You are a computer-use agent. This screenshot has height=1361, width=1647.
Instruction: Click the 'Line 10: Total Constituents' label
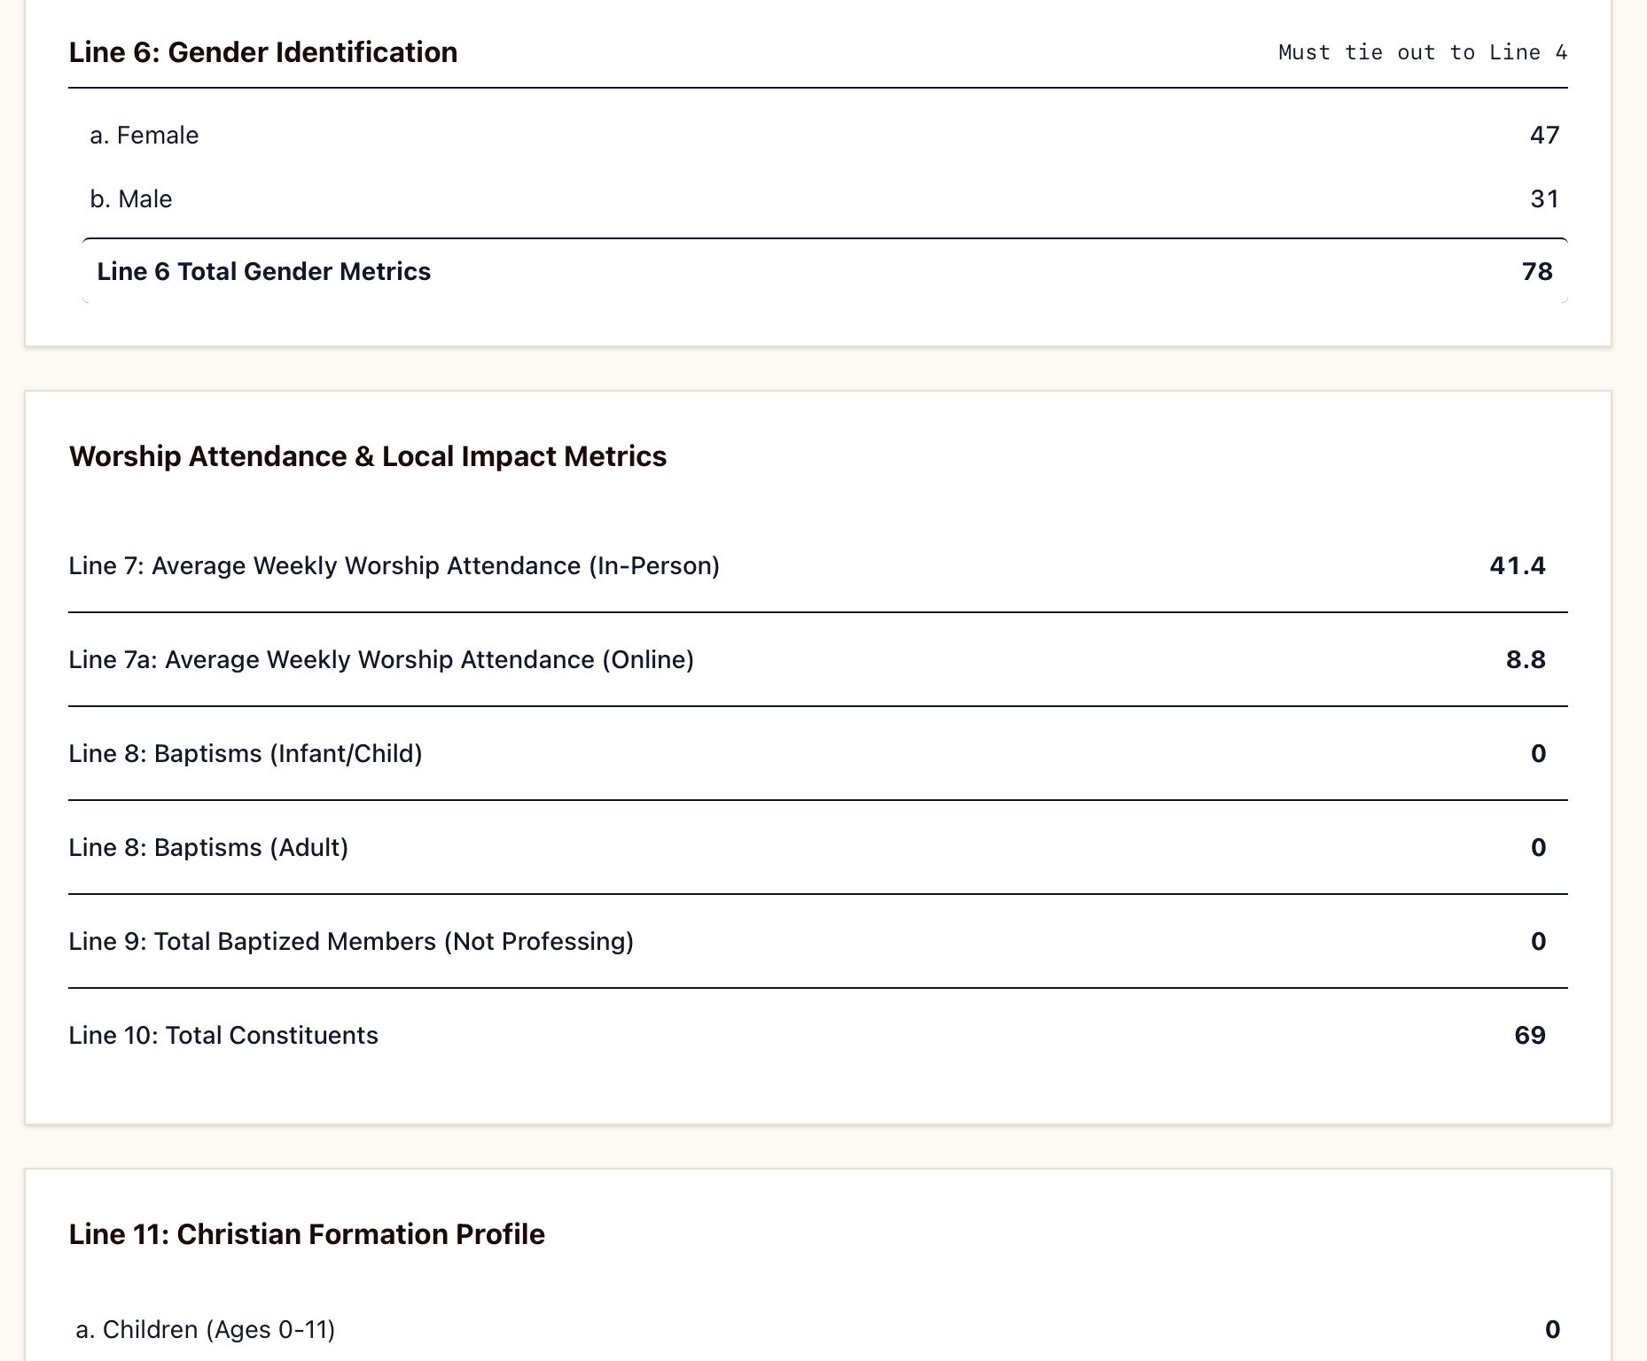coord(223,1036)
